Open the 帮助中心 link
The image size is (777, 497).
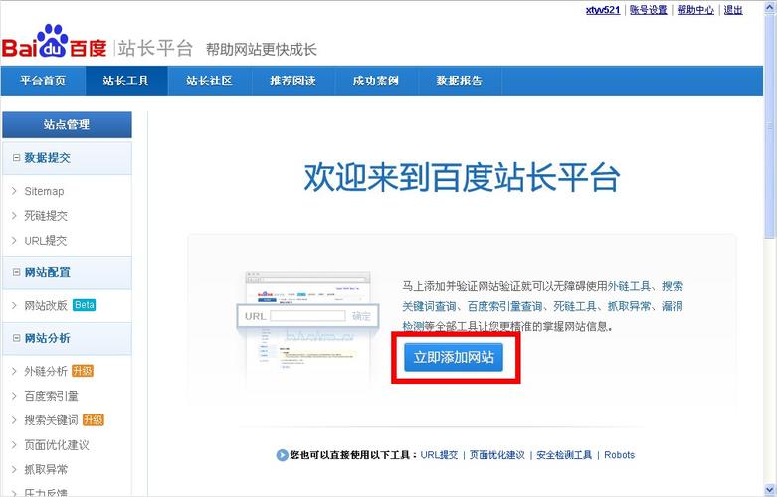pyautogui.click(x=695, y=10)
